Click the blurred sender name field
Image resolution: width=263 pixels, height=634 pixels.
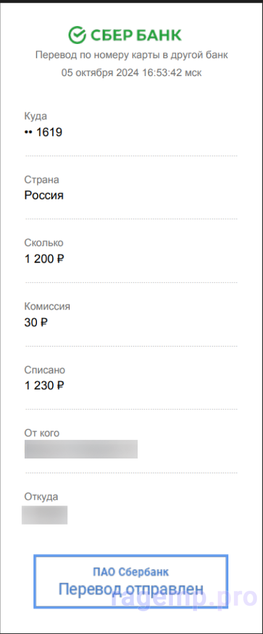[x=81, y=449]
